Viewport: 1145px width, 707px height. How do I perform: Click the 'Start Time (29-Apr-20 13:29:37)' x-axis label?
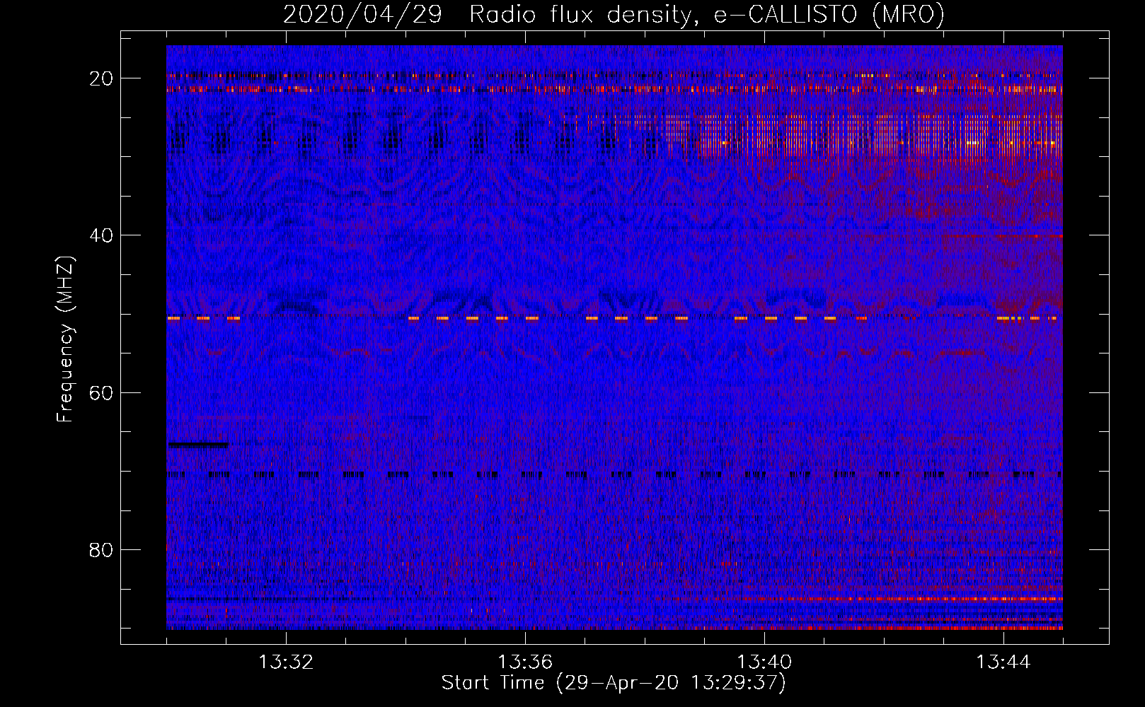[614, 683]
